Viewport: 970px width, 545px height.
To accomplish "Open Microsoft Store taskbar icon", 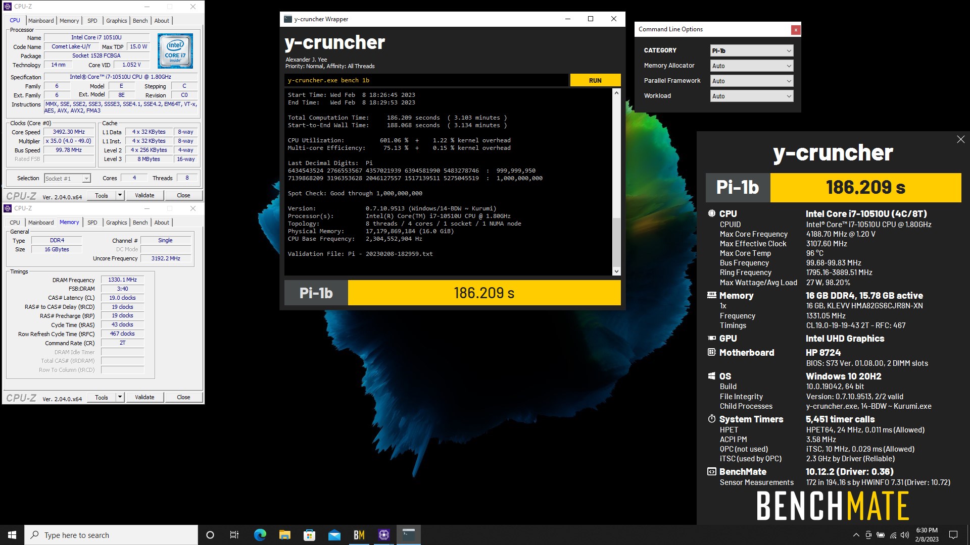I will pyautogui.click(x=309, y=535).
